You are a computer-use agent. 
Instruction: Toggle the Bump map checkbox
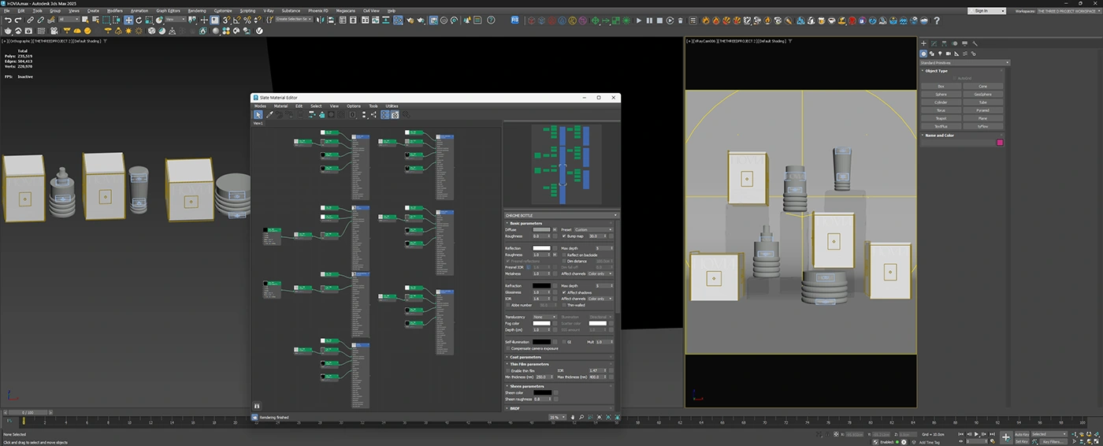tap(564, 236)
